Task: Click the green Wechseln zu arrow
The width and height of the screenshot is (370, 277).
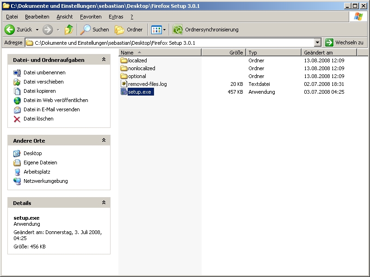Action: coord(329,42)
